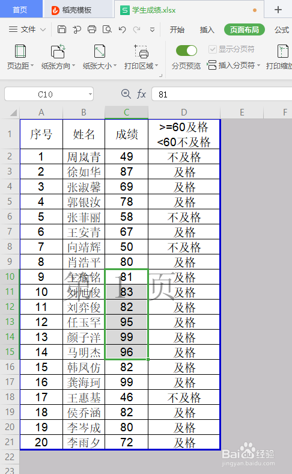This screenshot has width=292, height=474.
Task: Click the select-all corner triangle
Action: click(x=13, y=113)
